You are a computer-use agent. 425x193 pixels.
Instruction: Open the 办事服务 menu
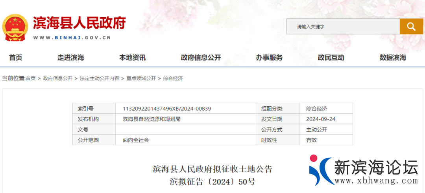coord(269,58)
